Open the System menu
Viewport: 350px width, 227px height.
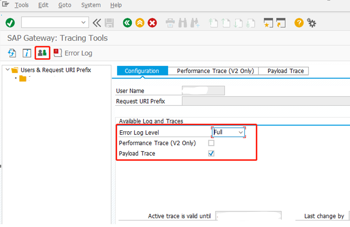[x=91, y=5]
